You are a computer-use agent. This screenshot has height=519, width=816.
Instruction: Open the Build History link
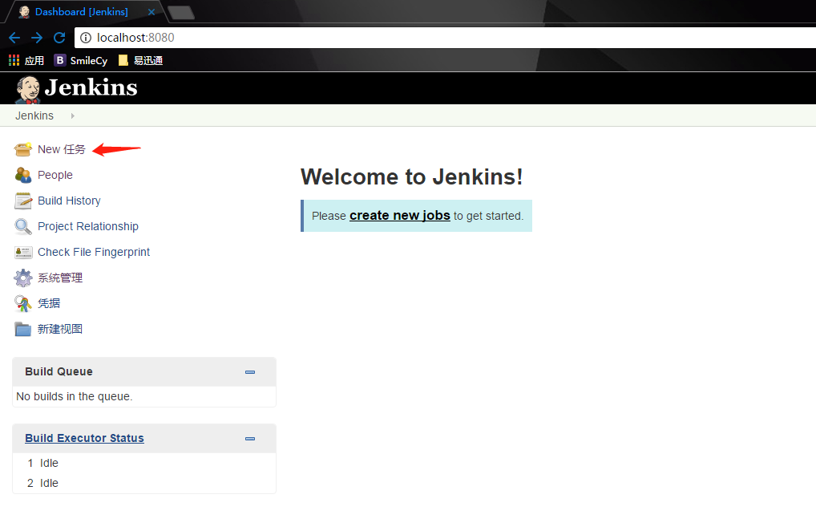click(69, 201)
